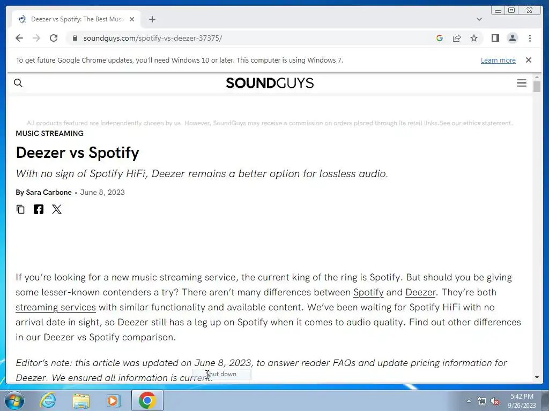Click the scrollbar down arrow

click(x=537, y=377)
